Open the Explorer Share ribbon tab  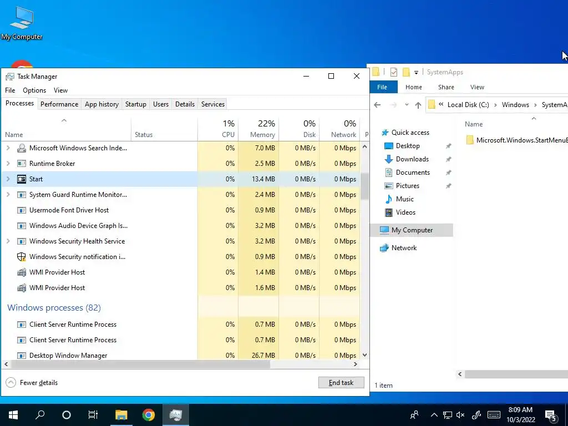tap(446, 87)
